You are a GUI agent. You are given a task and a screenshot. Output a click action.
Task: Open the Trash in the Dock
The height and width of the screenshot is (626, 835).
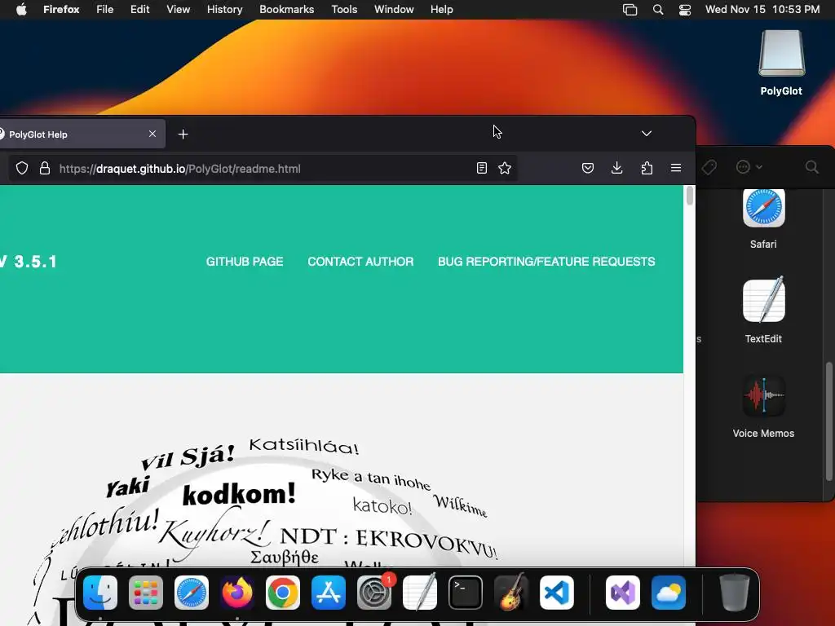point(735,593)
